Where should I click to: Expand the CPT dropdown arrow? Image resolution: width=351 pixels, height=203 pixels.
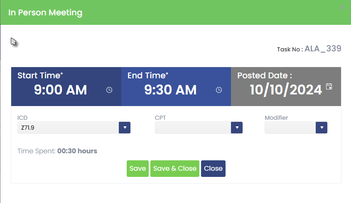click(237, 128)
